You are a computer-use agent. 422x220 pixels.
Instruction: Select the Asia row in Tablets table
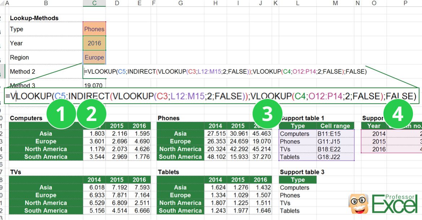(x=180, y=187)
